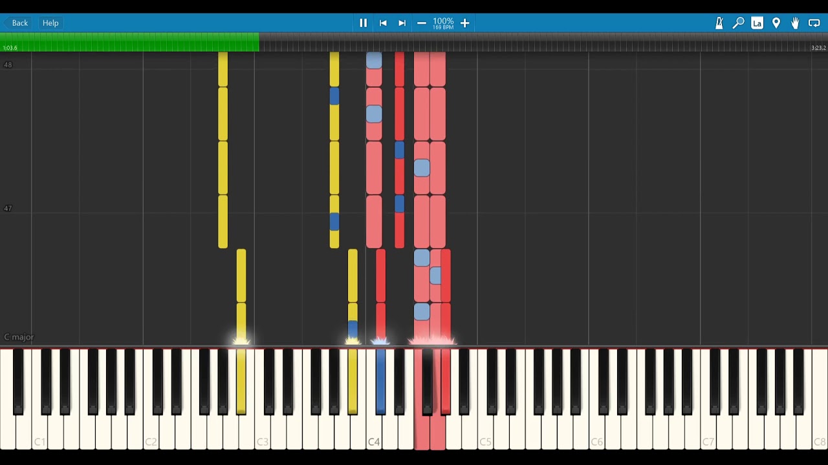Image resolution: width=828 pixels, height=465 pixels.
Task: Click the red highlighted black key right of the pink keys
Action: (446, 381)
